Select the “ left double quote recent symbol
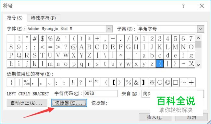This screenshot has width=211, height=124. [89, 82]
